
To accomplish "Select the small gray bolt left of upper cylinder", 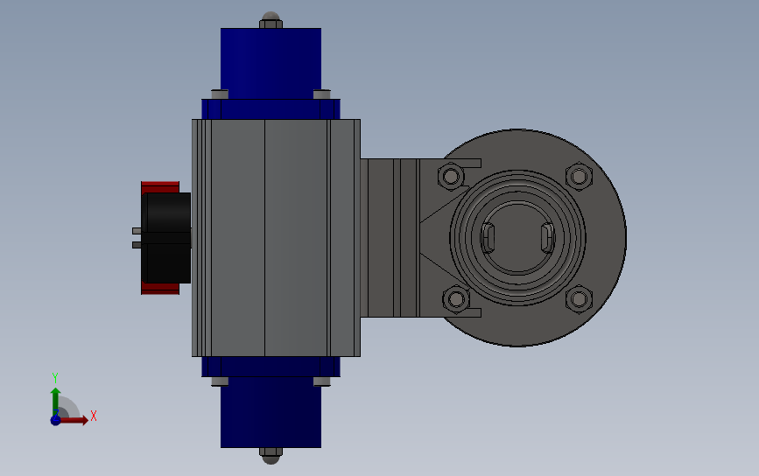I will pos(220,94).
